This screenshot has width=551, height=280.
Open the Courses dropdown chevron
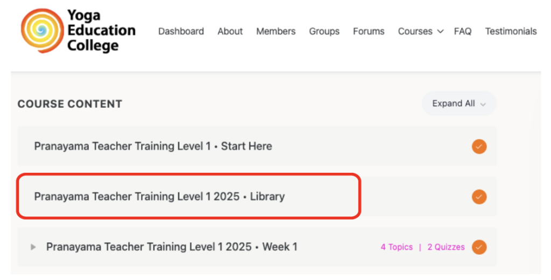(440, 32)
